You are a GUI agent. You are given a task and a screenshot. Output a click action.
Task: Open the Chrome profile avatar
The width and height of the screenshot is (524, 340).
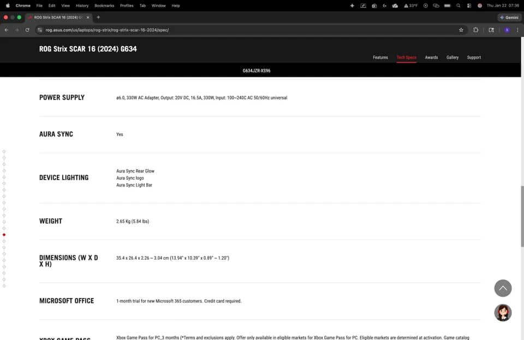[x=507, y=30]
